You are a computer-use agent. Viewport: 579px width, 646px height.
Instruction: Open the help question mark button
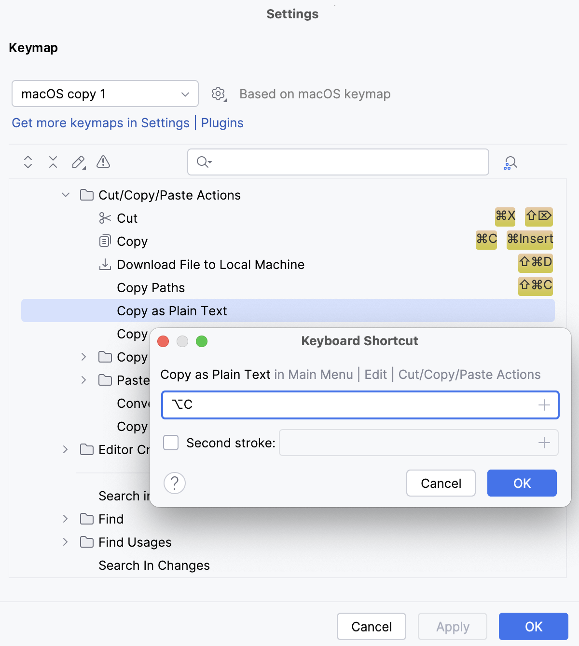(x=175, y=483)
